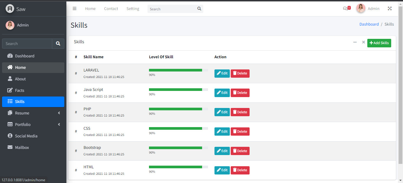Toggle the sidebar with hamburger menu icon
Screen dimensions: 403x183
(x=75, y=9)
